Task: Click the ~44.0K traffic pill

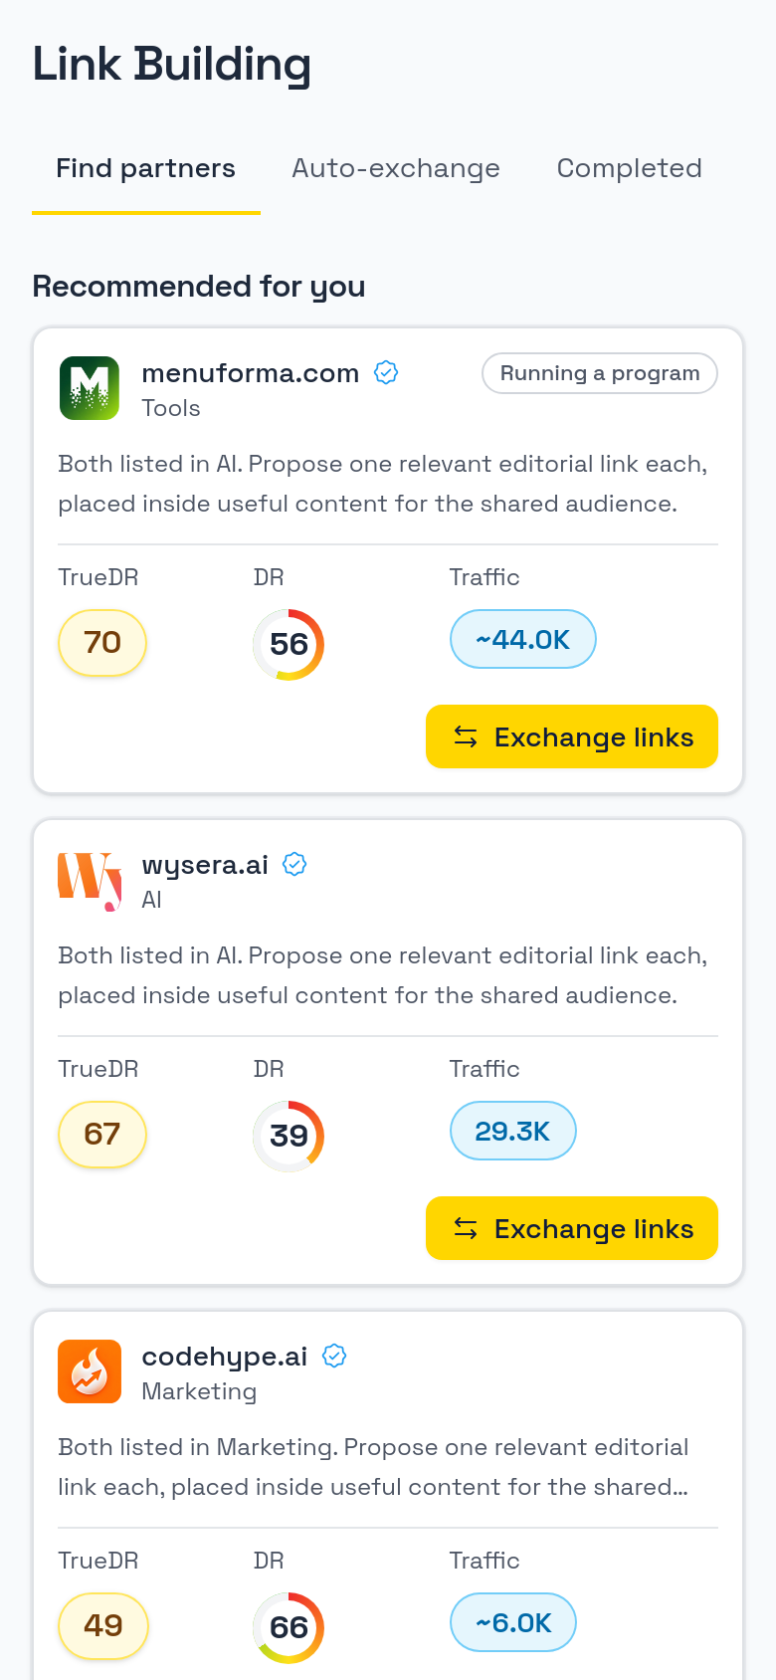Action: (523, 639)
